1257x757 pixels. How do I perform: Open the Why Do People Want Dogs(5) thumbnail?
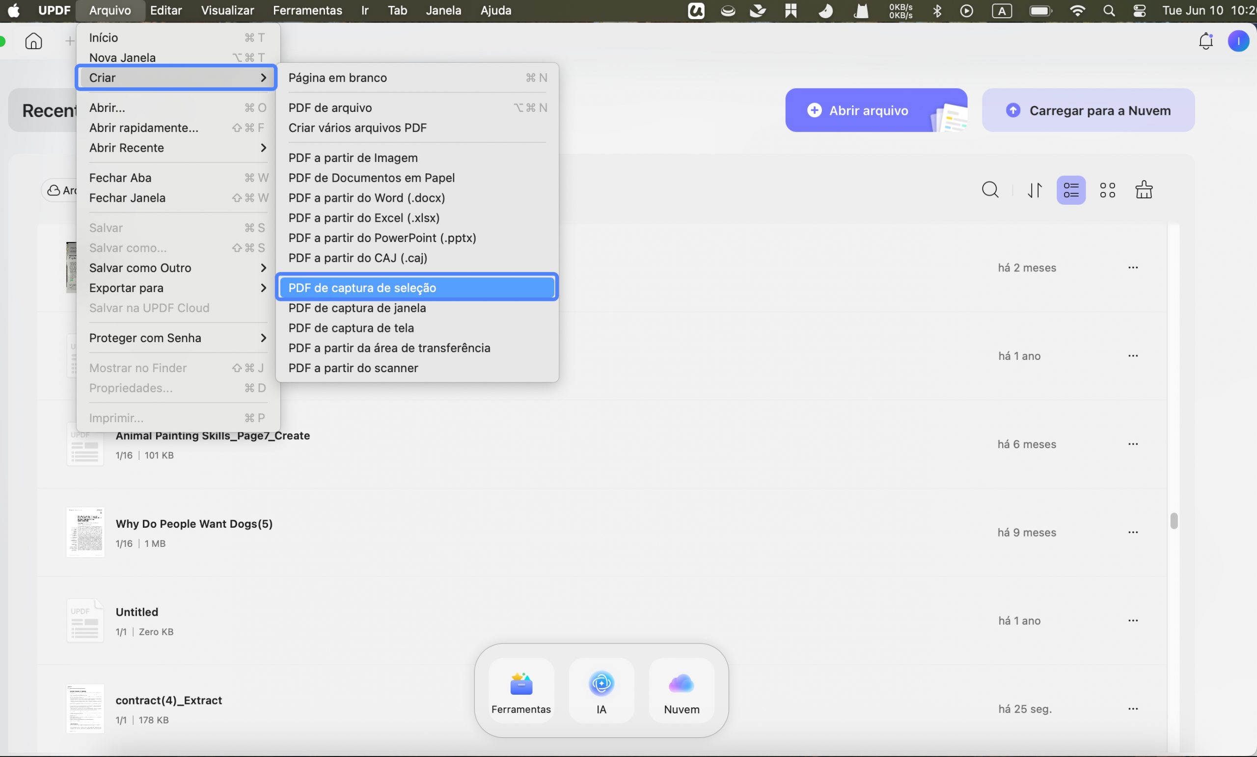[x=85, y=532]
